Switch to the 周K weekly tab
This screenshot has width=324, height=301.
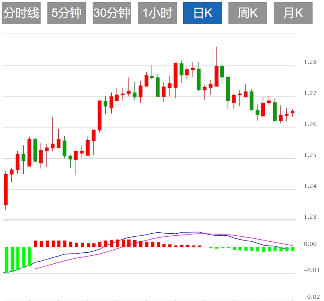pyautogui.click(x=248, y=13)
